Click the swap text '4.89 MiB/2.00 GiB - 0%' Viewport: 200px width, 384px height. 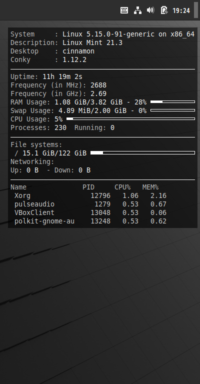tap(102, 110)
